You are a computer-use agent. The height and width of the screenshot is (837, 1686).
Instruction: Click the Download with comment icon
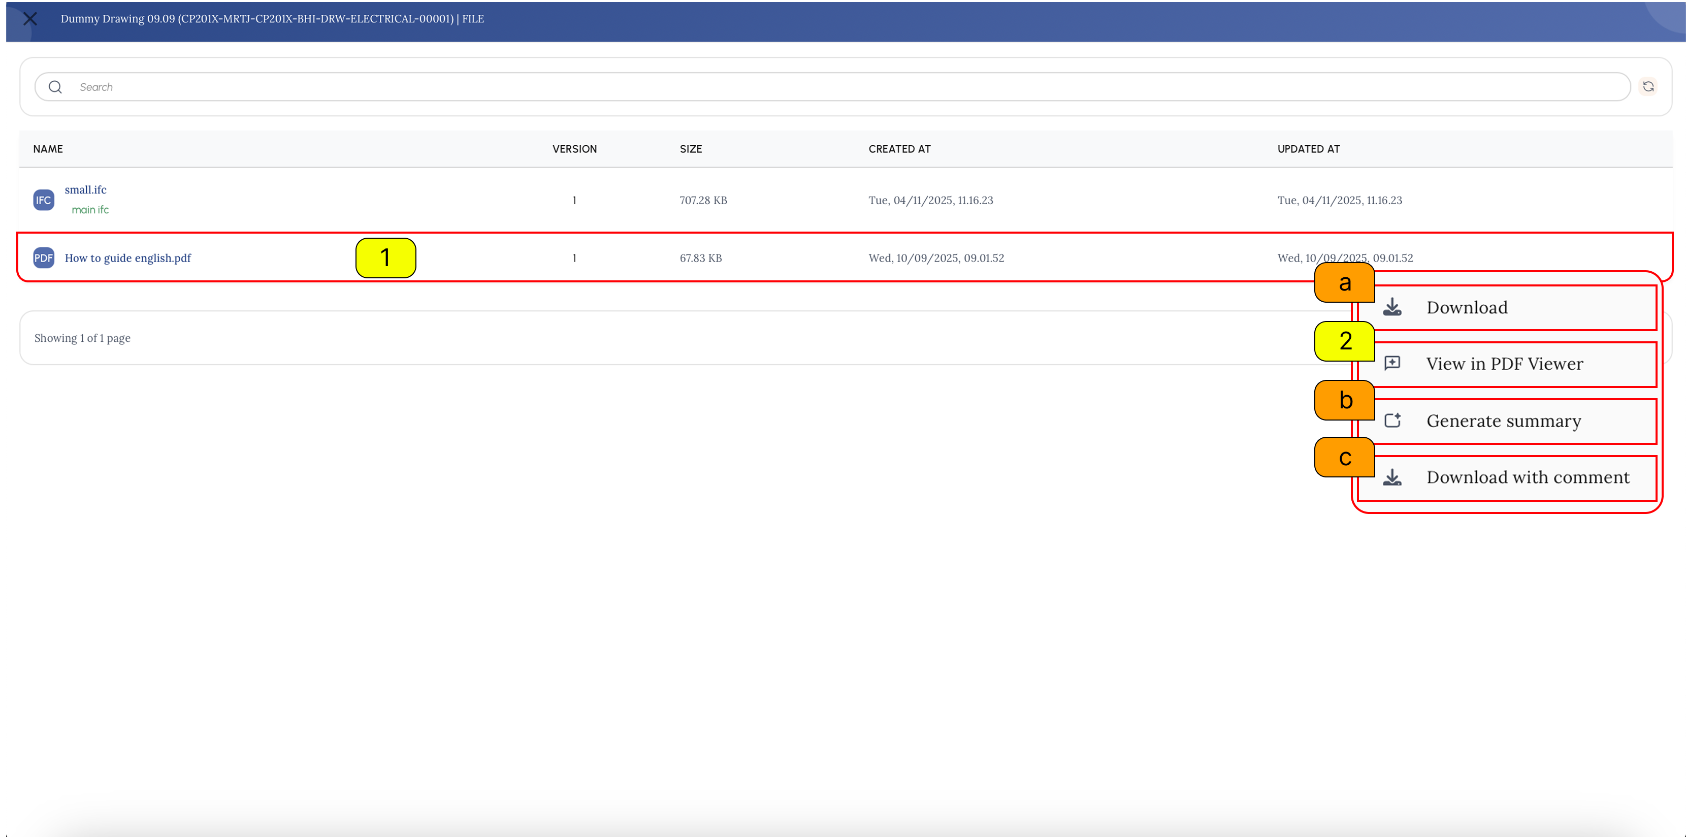[x=1392, y=478]
